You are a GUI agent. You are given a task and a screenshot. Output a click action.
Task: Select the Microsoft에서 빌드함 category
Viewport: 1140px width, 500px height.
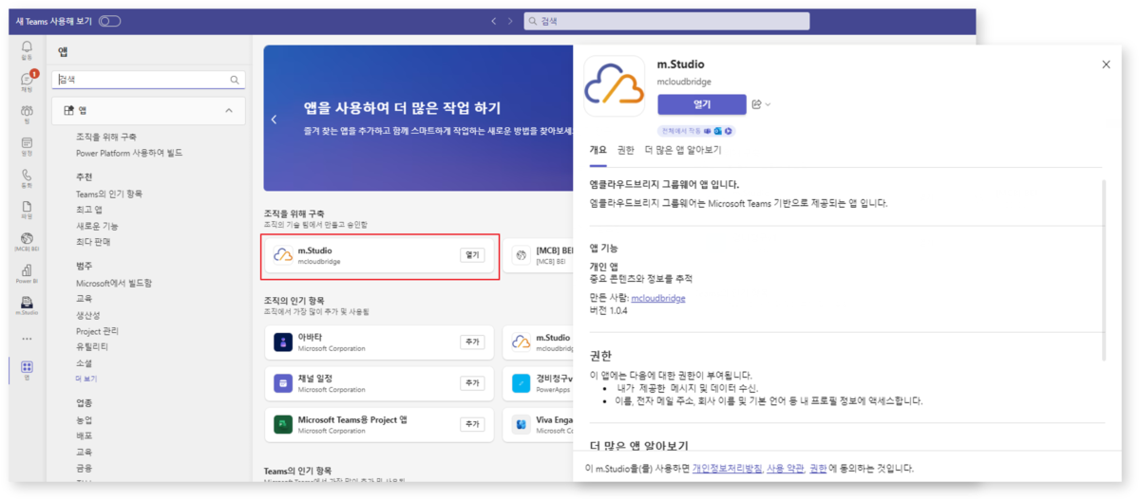(x=114, y=283)
